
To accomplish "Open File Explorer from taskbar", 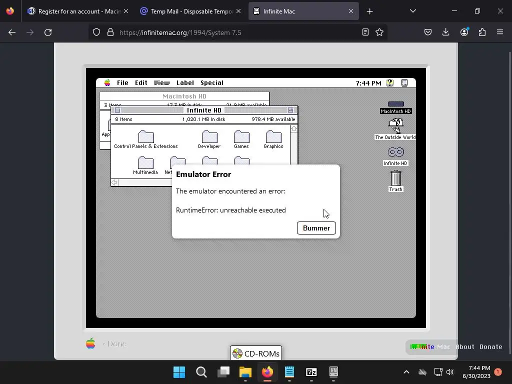I will [245, 372].
